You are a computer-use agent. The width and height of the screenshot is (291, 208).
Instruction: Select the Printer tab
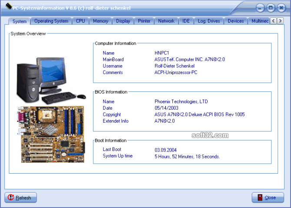pyautogui.click(x=144, y=21)
